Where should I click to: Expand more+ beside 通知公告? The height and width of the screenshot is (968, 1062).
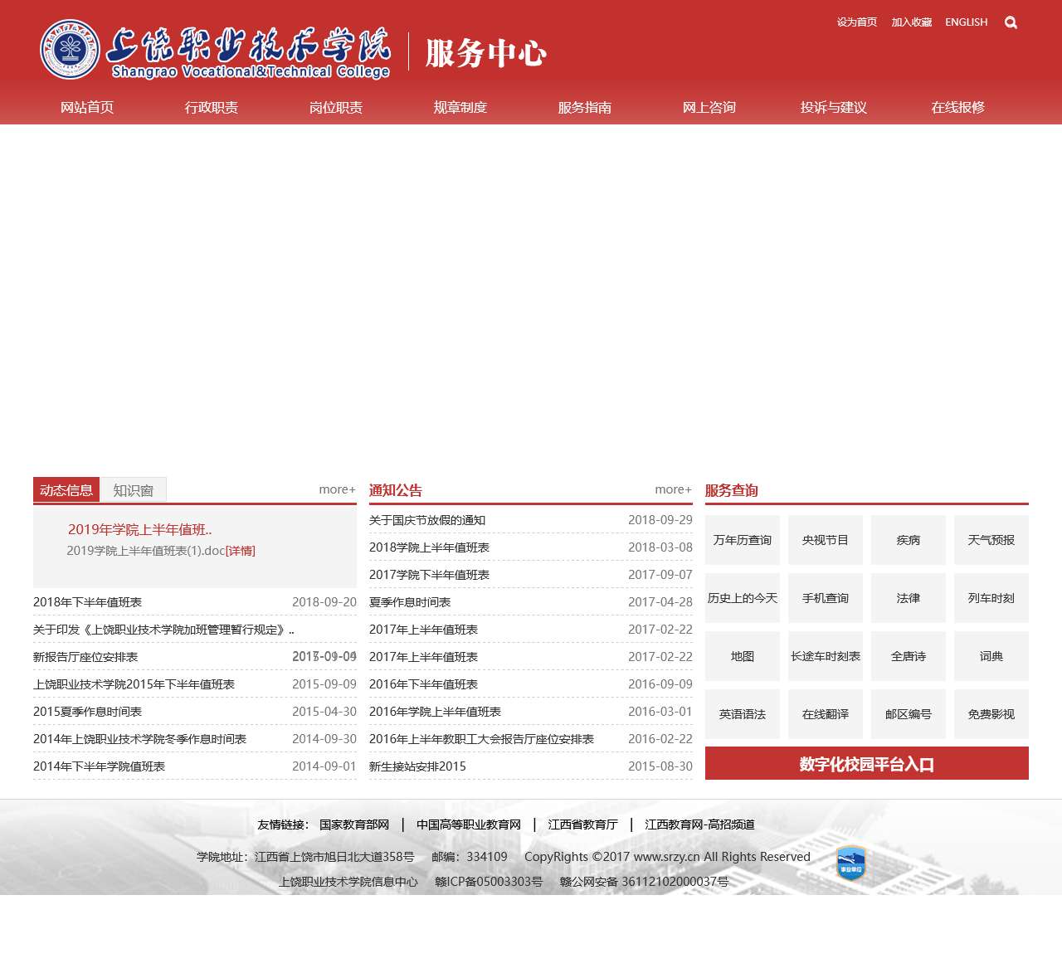tap(673, 489)
